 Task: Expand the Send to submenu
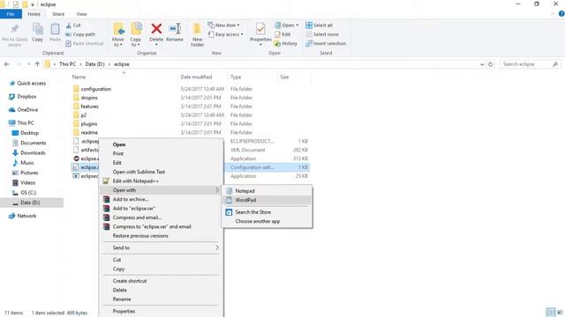(161, 248)
